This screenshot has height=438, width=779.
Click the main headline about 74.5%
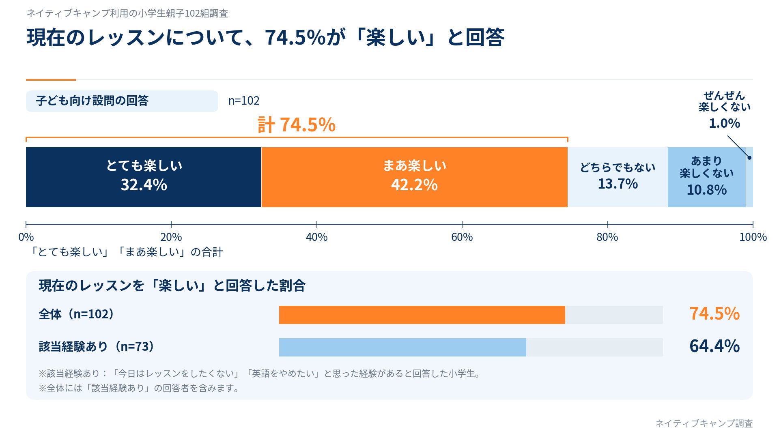[266, 37]
